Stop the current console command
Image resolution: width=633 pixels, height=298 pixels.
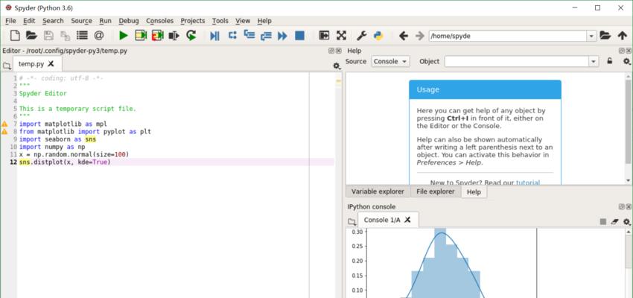602,222
